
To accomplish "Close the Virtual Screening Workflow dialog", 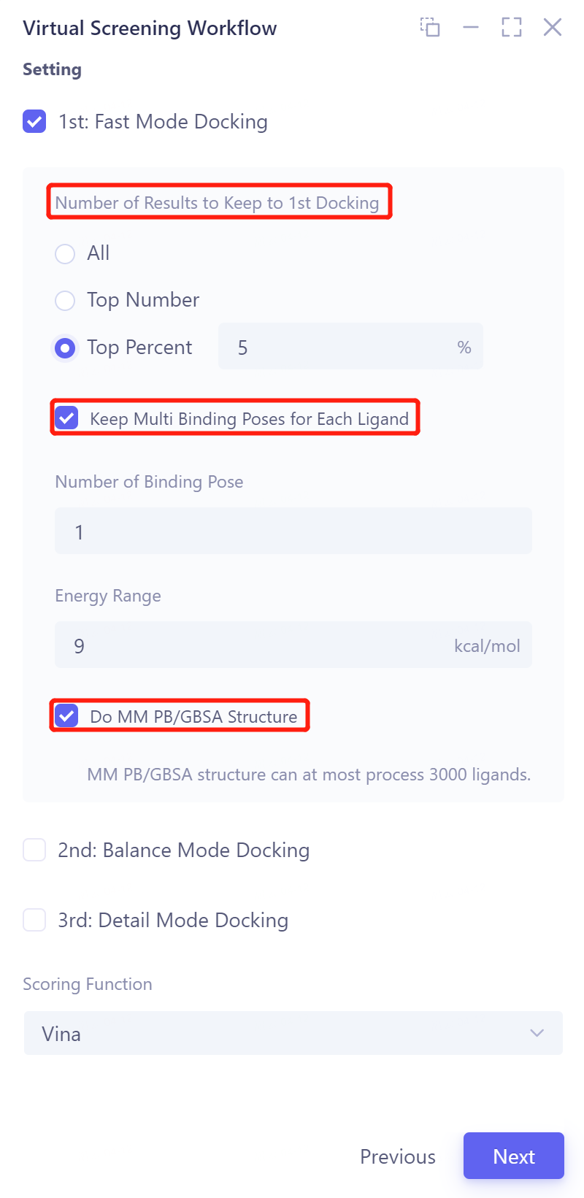I will pos(553,28).
